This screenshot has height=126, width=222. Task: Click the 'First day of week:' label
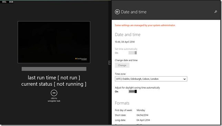(x=124, y=110)
